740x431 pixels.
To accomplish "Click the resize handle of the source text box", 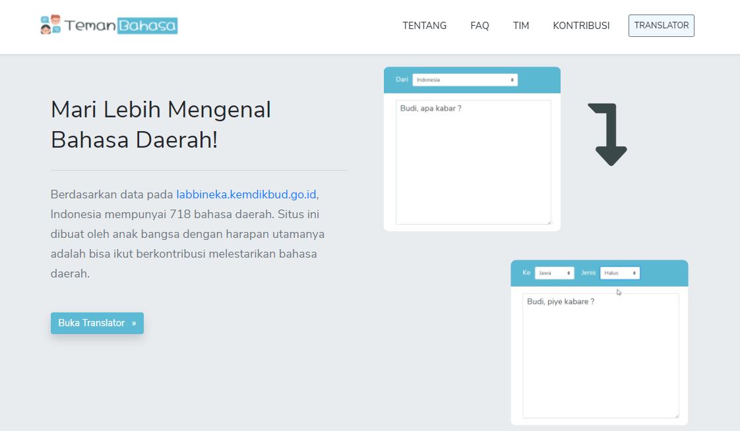I will [547, 221].
